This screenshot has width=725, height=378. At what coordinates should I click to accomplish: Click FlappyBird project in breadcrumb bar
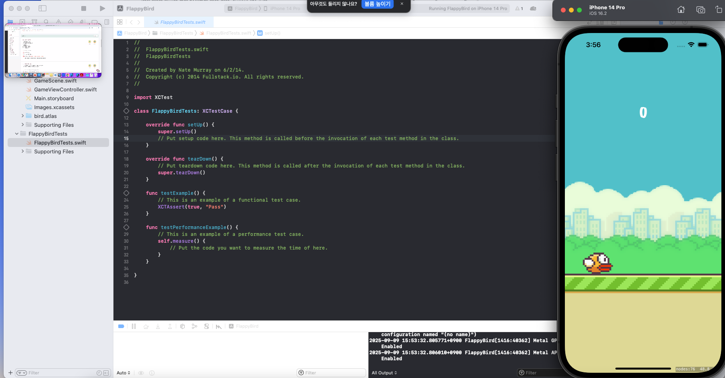click(x=132, y=33)
